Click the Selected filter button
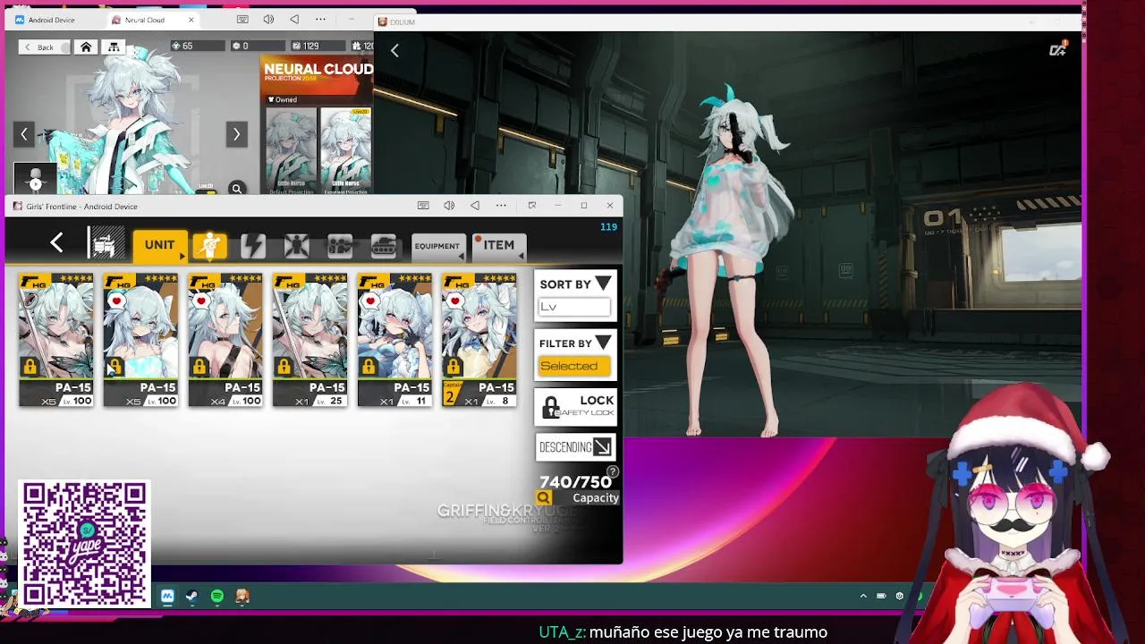The height and width of the screenshot is (644, 1145). tap(573, 366)
